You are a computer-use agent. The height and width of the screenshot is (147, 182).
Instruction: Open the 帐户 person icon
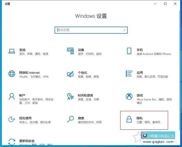(x=12, y=96)
